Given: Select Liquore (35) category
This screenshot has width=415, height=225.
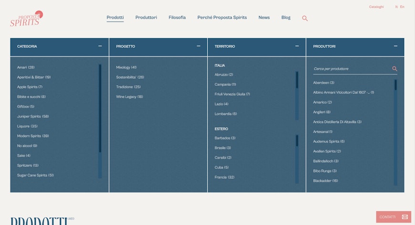Looking at the screenshot, I should click(x=27, y=126).
